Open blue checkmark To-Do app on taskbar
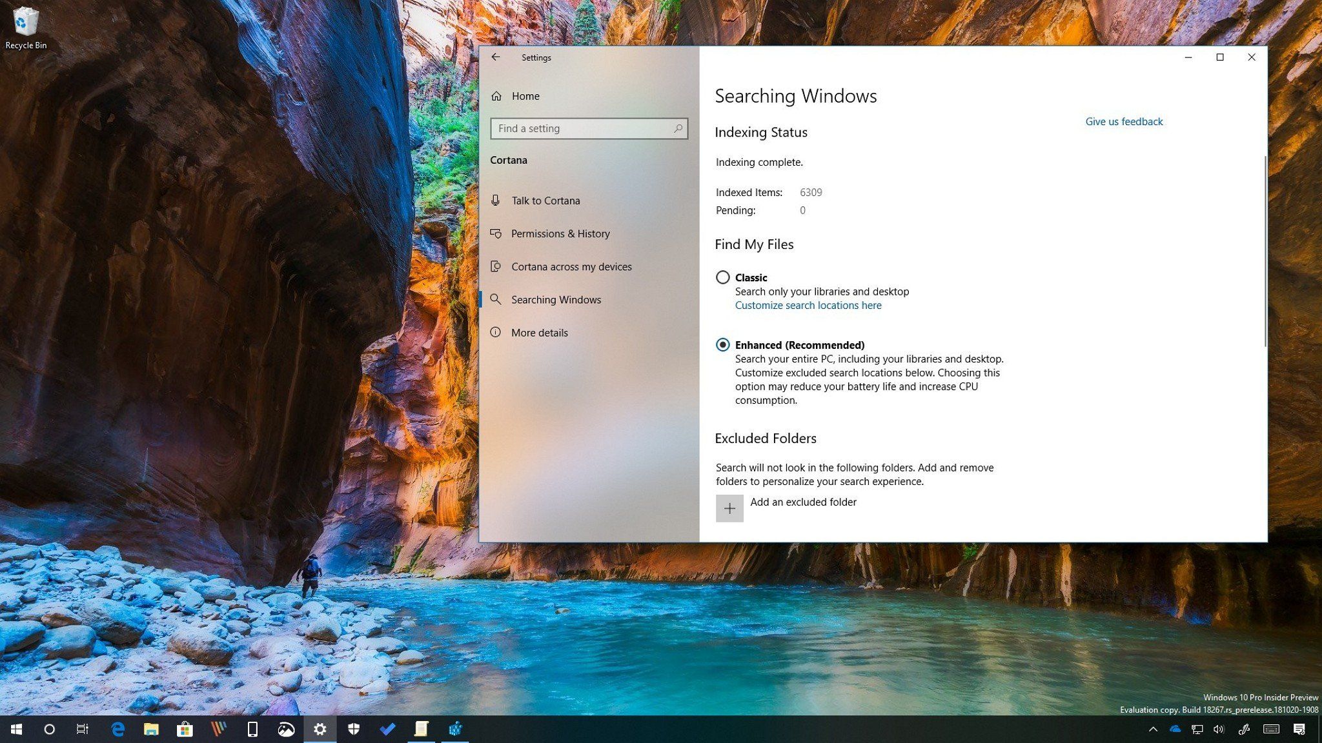Image resolution: width=1322 pixels, height=743 pixels. pyautogui.click(x=387, y=729)
